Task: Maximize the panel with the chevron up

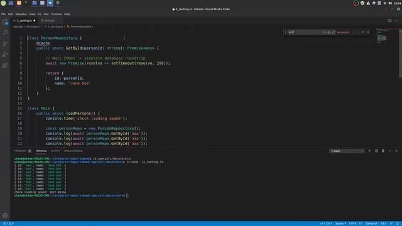Action: coord(389,151)
